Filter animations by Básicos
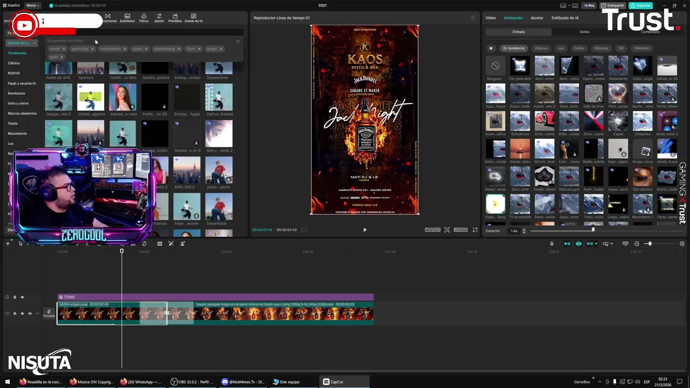The height and width of the screenshot is (388, 690). pyautogui.click(x=541, y=48)
